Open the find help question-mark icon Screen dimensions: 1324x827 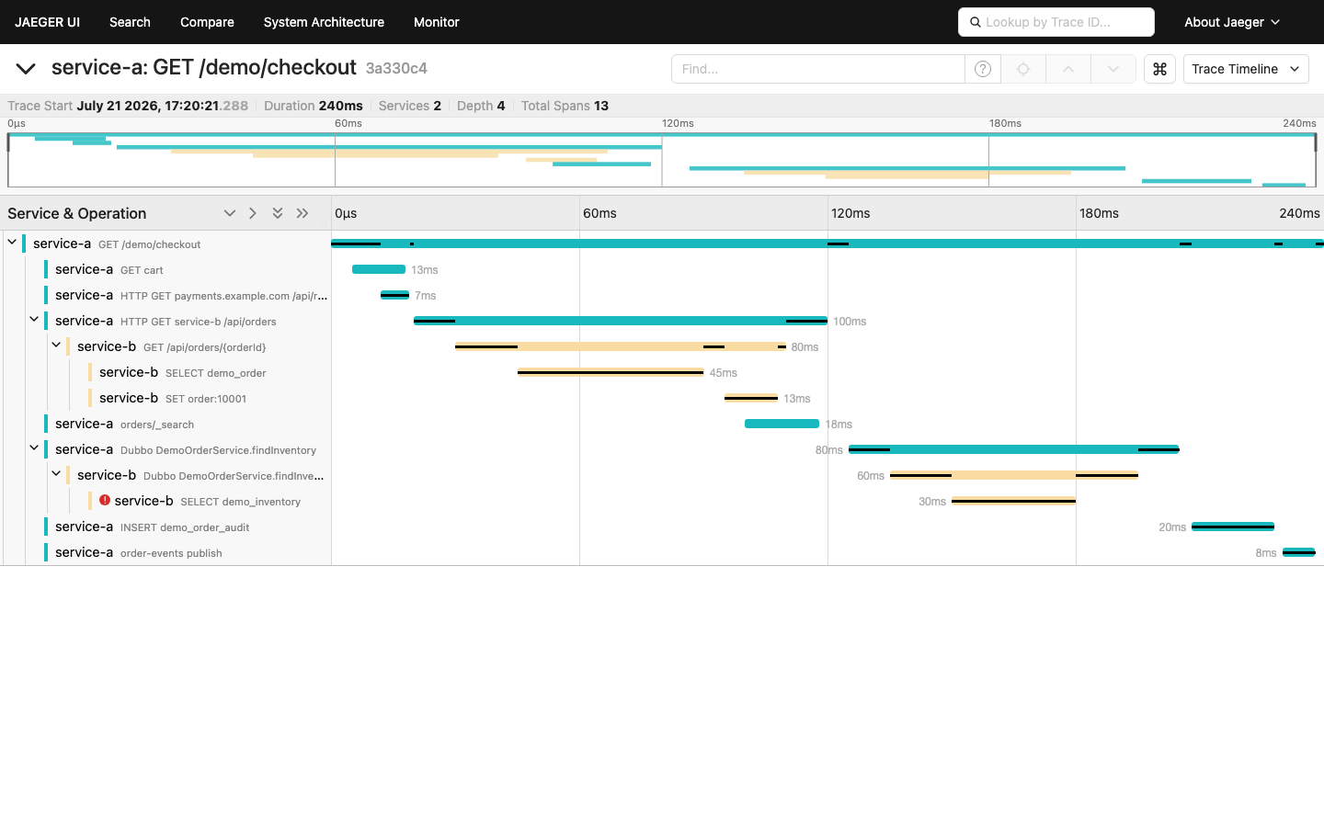coord(983,69)
